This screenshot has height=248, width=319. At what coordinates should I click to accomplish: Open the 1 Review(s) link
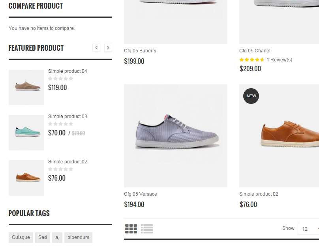click(279, 60)
